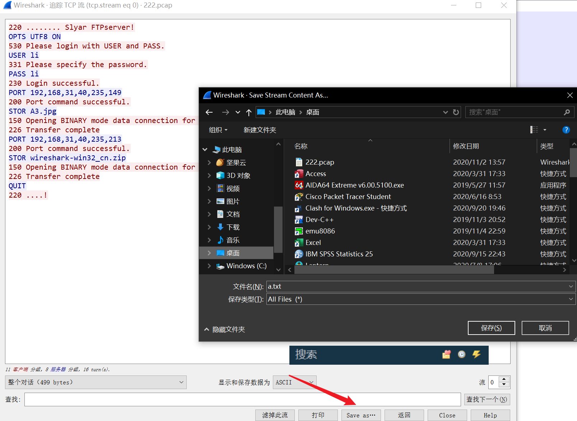Open the 组织 menu

218,130
